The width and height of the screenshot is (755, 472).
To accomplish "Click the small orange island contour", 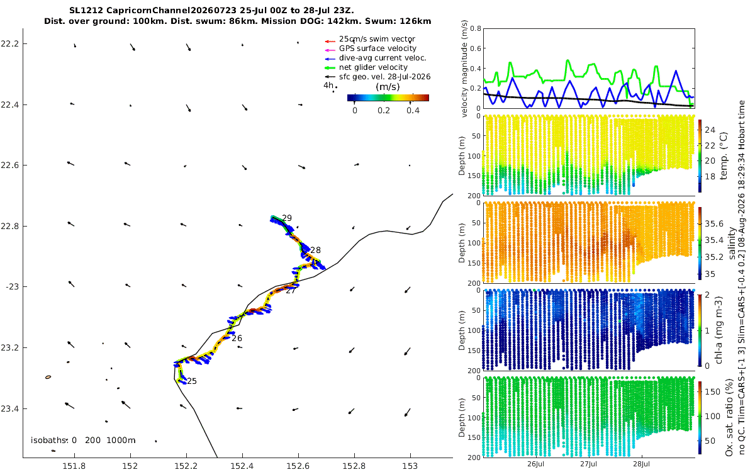I will point(48,377).
